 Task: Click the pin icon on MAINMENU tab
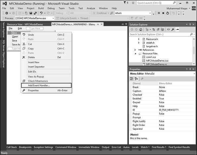pos(98,24)
